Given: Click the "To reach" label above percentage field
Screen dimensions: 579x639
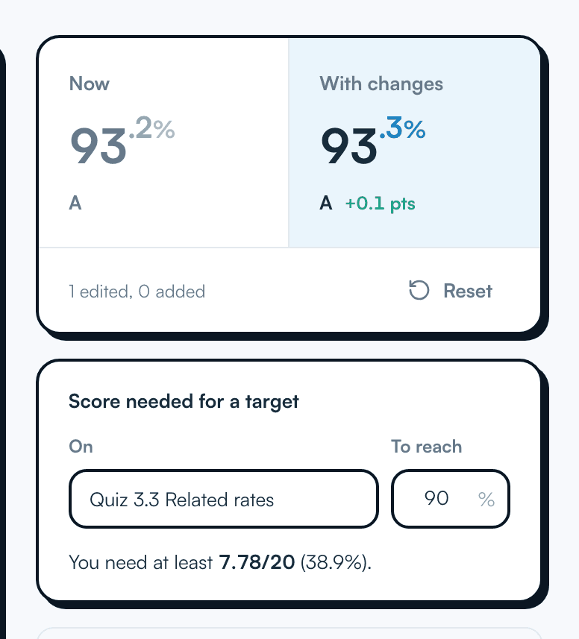Looking at the screenshot, I should pyautogui.click(x=427, y=446).
